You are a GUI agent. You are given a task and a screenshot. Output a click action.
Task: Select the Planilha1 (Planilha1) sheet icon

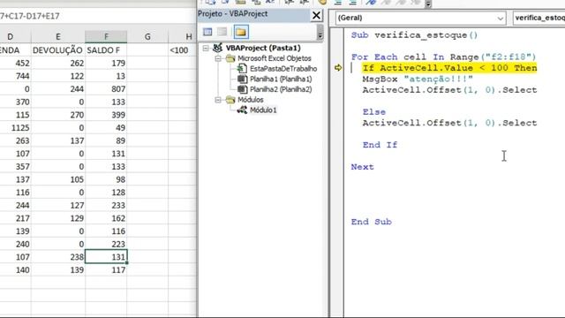click(x=242, y=79)
